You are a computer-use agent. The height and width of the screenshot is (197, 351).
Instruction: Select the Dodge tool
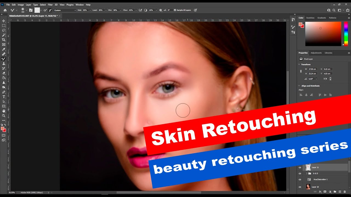pyautogui.click(x=4, y=87)
